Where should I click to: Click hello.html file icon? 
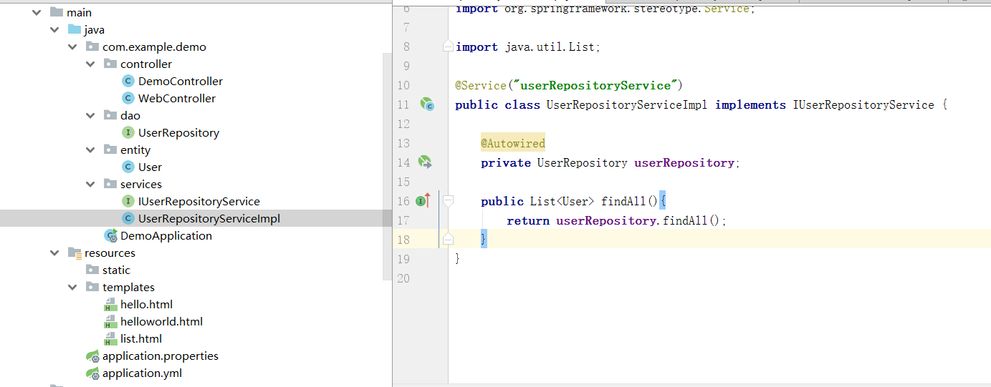tap(110, 304)
